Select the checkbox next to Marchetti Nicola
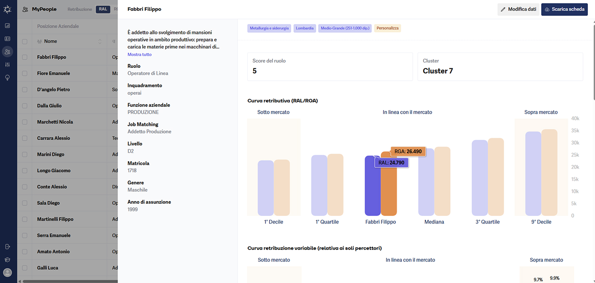595x283 pixels. click(x=25, y=122)
